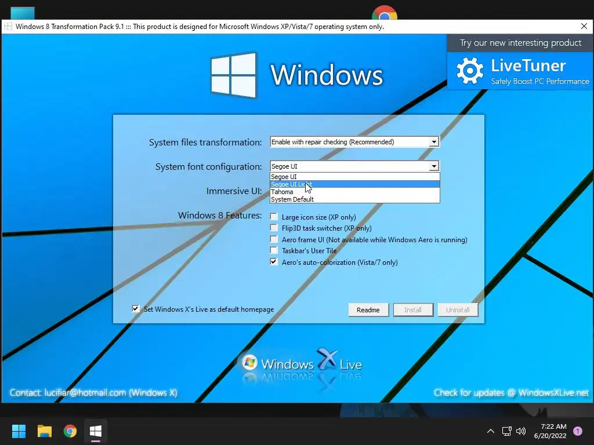
Task: Enable Aero frame UI checkbox
Action: tap(274, 239)
